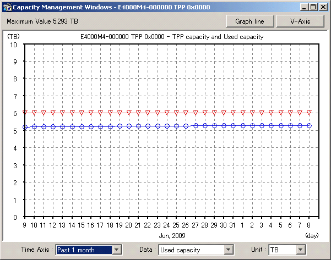Click the Unit label
The image size is (331, 260).
(x=259, y=250)
